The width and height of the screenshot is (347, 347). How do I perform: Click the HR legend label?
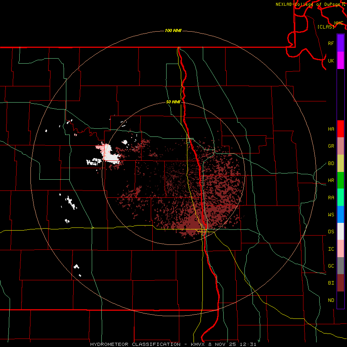tap(331, 180)
